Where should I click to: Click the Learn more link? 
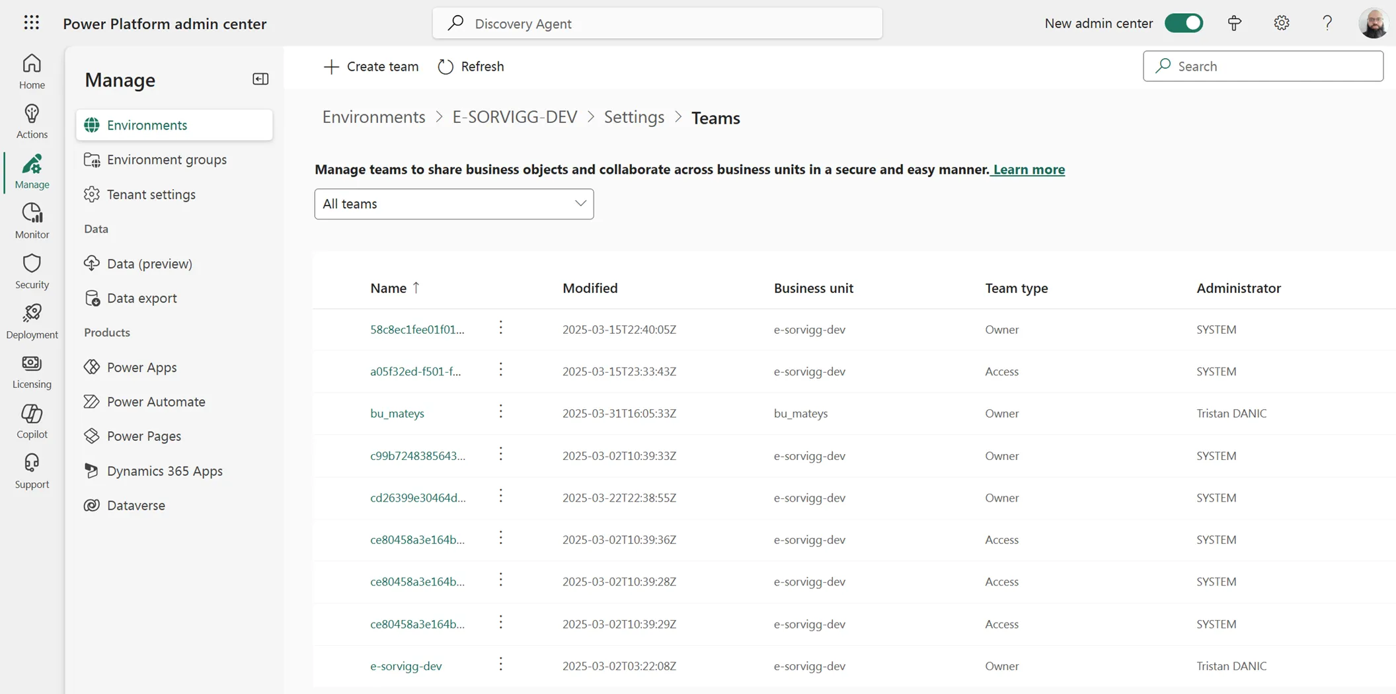pos(1028,169)
